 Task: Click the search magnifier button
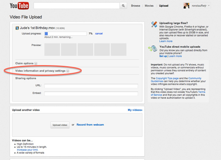click(123, 6)
